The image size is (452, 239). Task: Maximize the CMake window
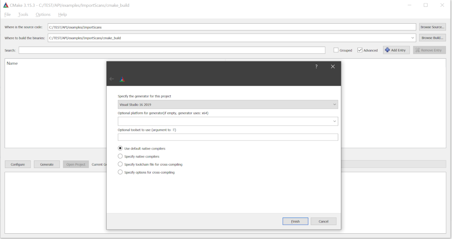click(426, 5)
